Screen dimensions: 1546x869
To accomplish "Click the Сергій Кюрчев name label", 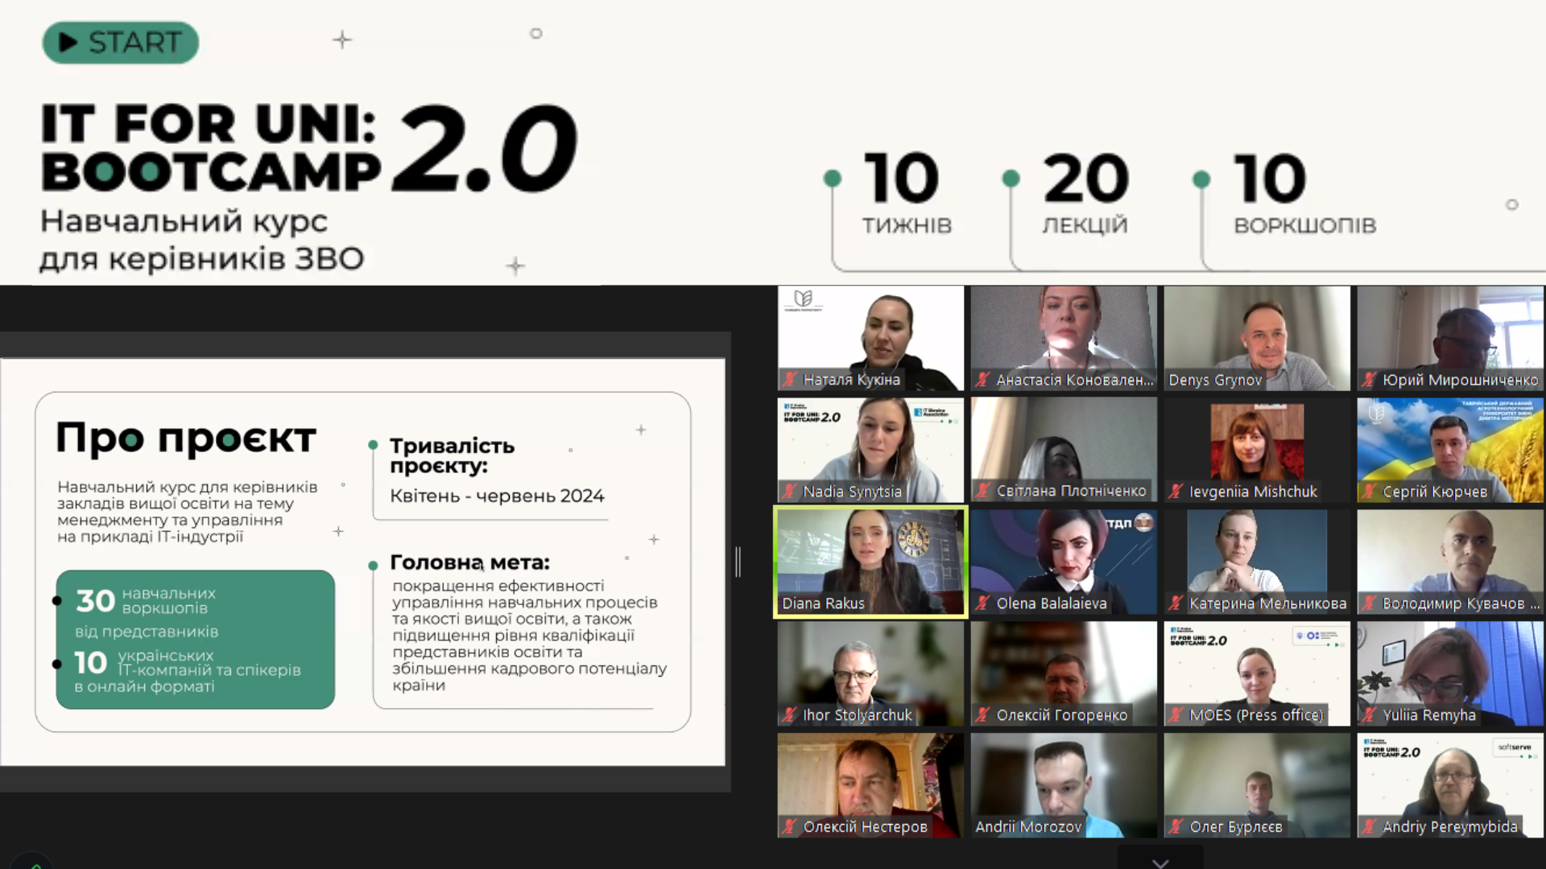I will point(1434,492).
